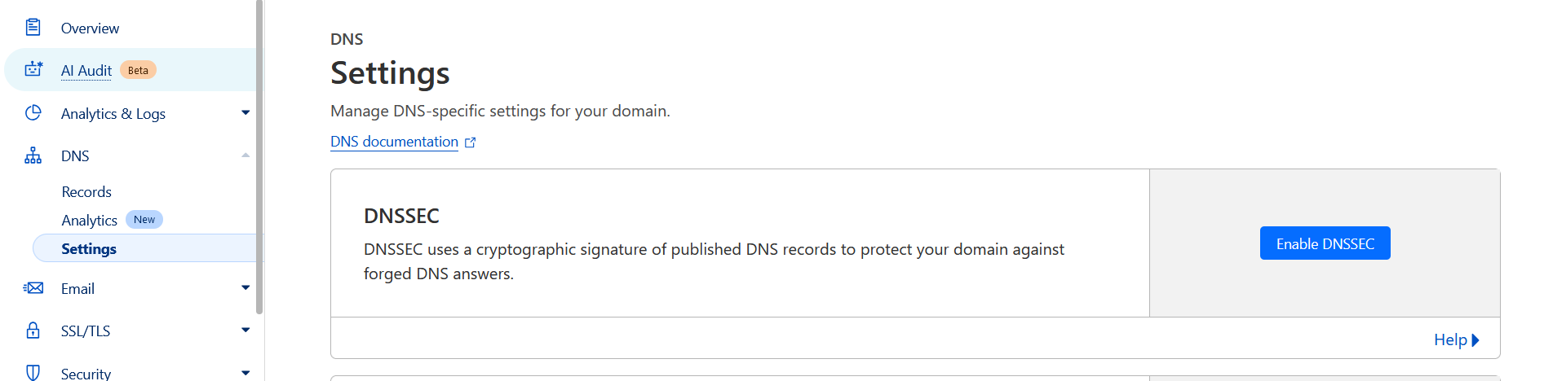Click the SSL/TLS padlock icon
This screenshot has height=381, width=1544.
(33, 331)
